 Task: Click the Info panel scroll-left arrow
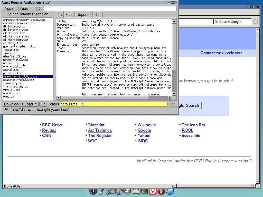pos(59,97)
